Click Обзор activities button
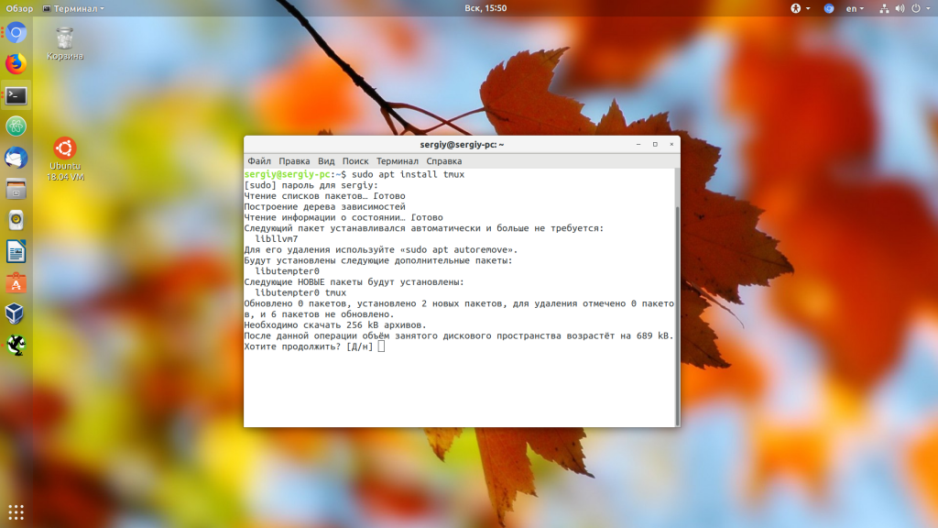This screenshot has height=528, width=938. pos(19,8)
